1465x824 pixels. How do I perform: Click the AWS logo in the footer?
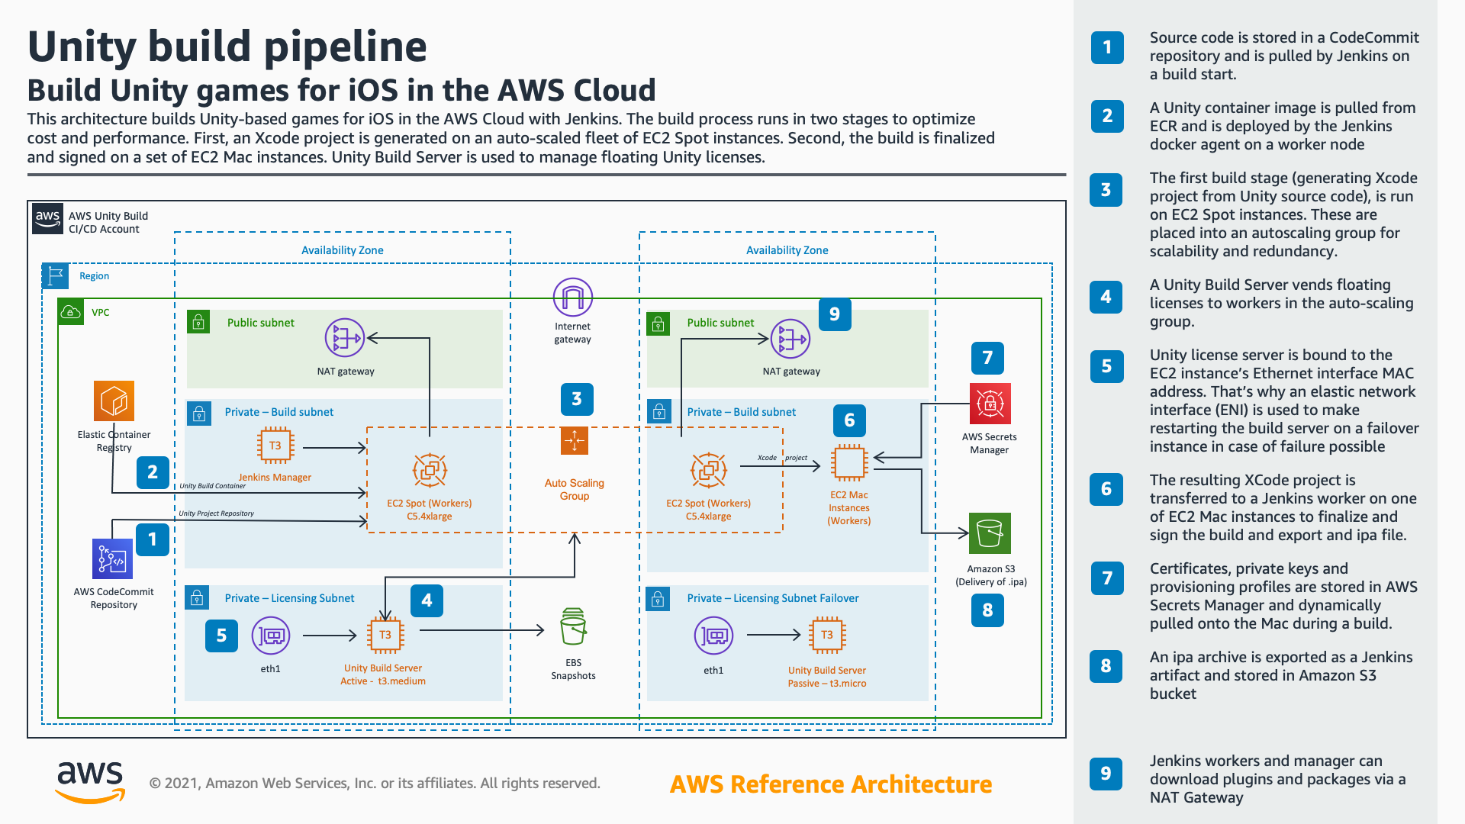(x=90, y=781)
